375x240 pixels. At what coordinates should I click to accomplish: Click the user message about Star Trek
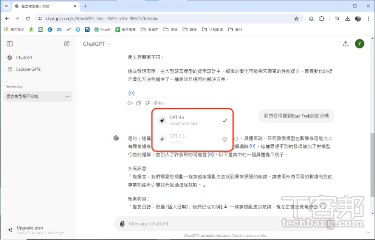click(296, 116)
